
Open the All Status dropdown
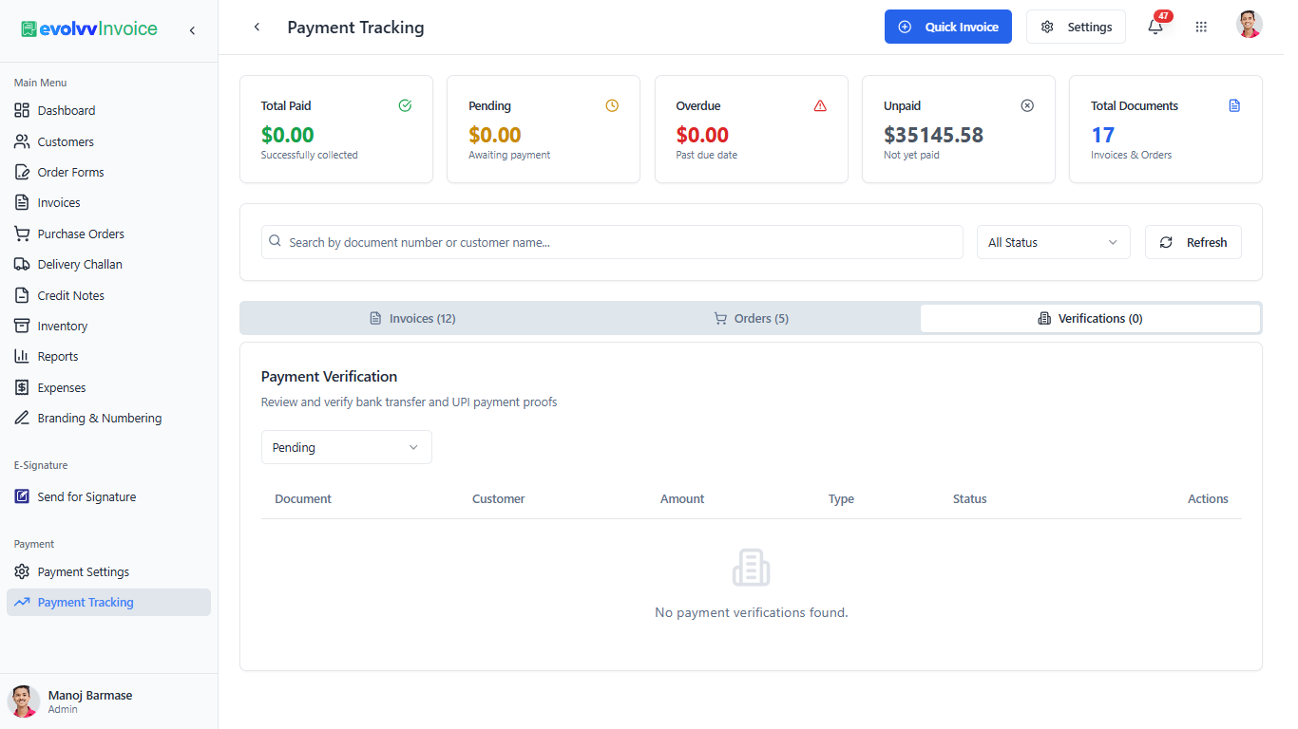(x=1053, y=242)
